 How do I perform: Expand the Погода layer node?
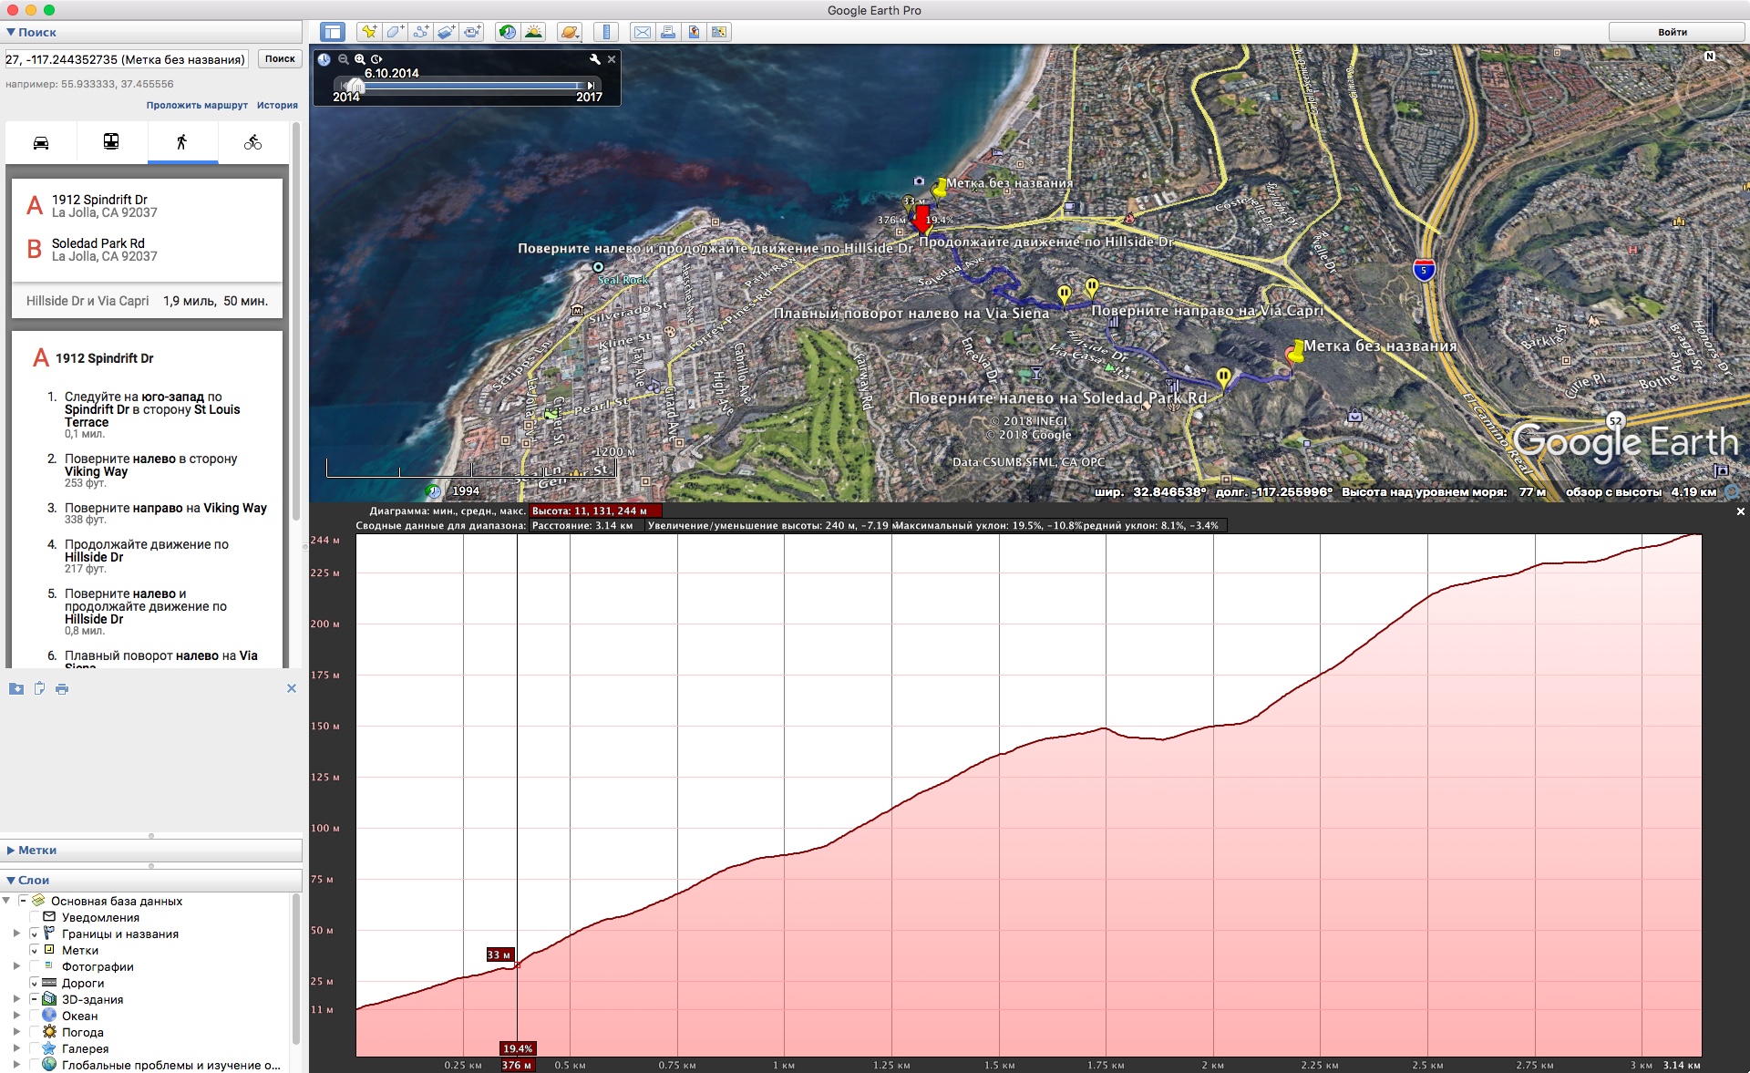[x=16, y=1032]
